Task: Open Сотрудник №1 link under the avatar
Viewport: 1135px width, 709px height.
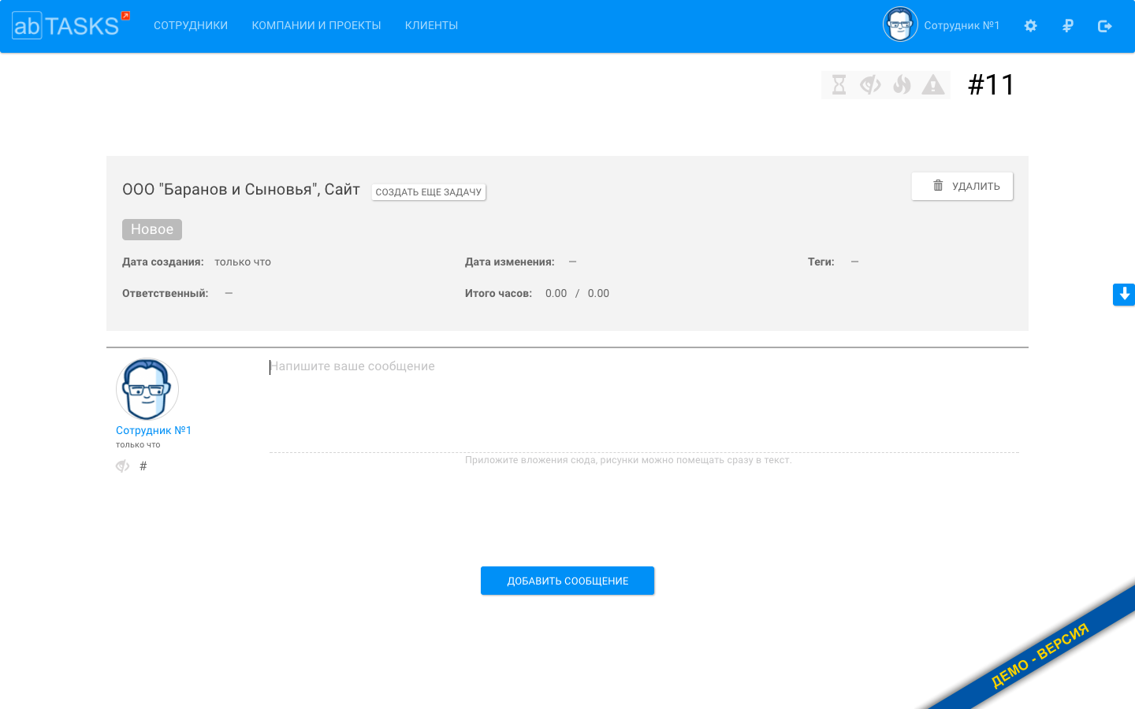Action: pyautogui.click(x=154, y=431)
